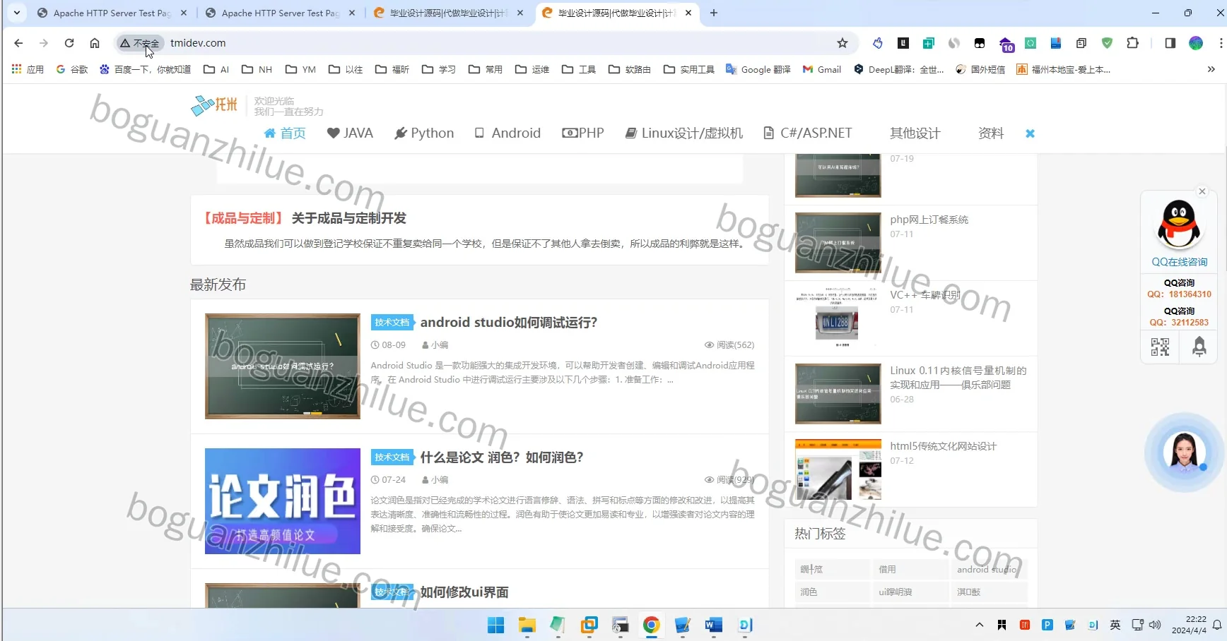
Task: Open the Chrome extensions puzzle icon
Action: pos(1133,43)
